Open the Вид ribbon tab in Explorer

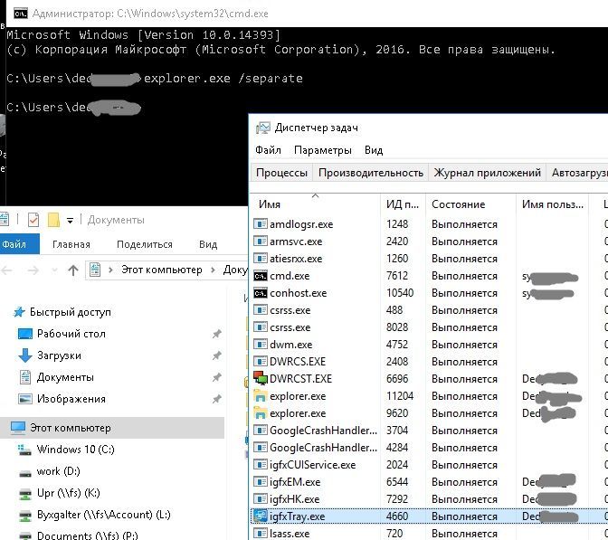[x=208, y=244]
